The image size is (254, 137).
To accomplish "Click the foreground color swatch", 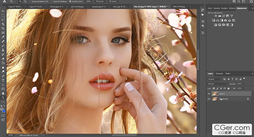I will 2,109.
